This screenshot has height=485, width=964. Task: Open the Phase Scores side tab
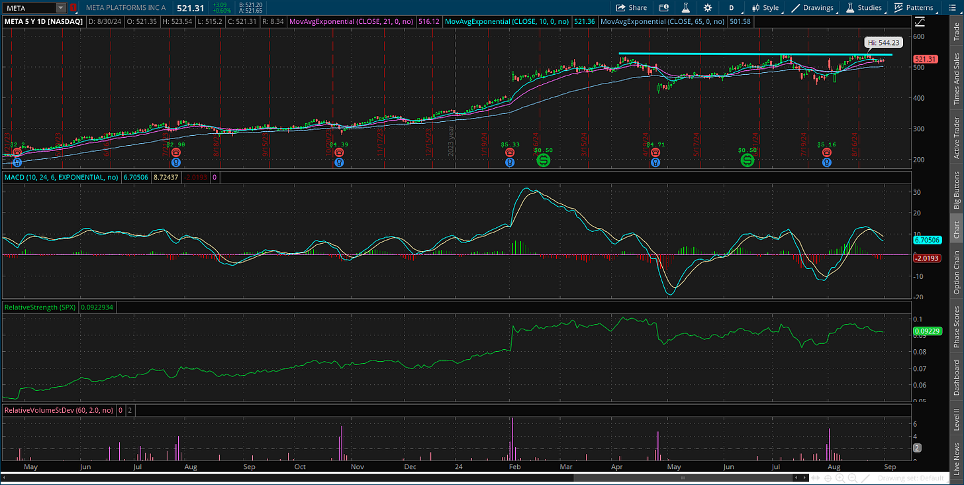pyautogui.click(x=956, y=326)
